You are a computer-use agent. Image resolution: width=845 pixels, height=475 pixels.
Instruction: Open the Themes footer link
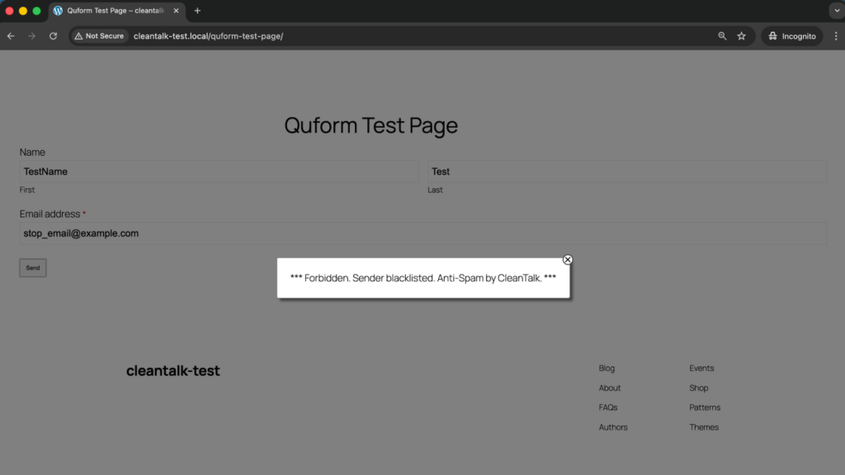704,427
